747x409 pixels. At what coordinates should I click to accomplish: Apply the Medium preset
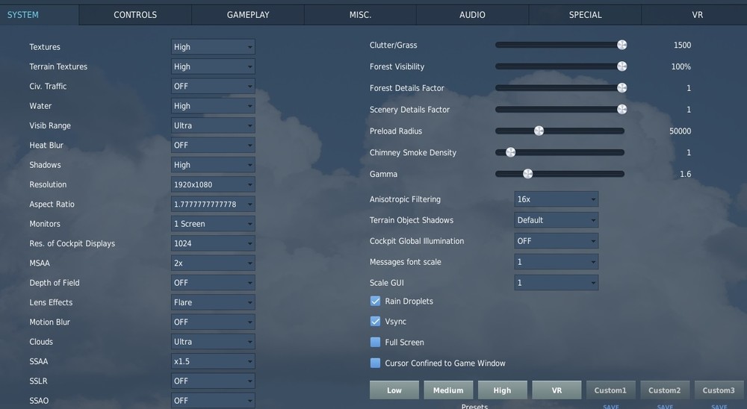pyautogui.click(x=448, y=390)
